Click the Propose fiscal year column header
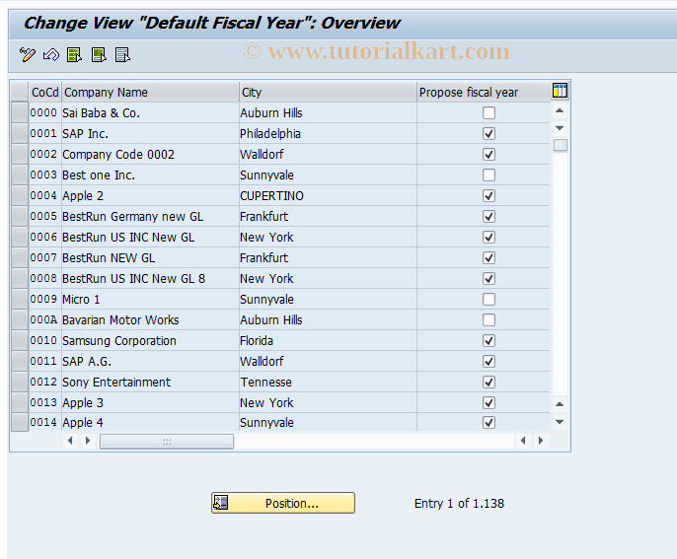Viewport: 677px width, 559px height. click(484, 92)
